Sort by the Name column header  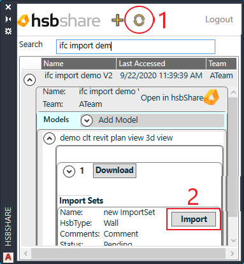(78, 64)
